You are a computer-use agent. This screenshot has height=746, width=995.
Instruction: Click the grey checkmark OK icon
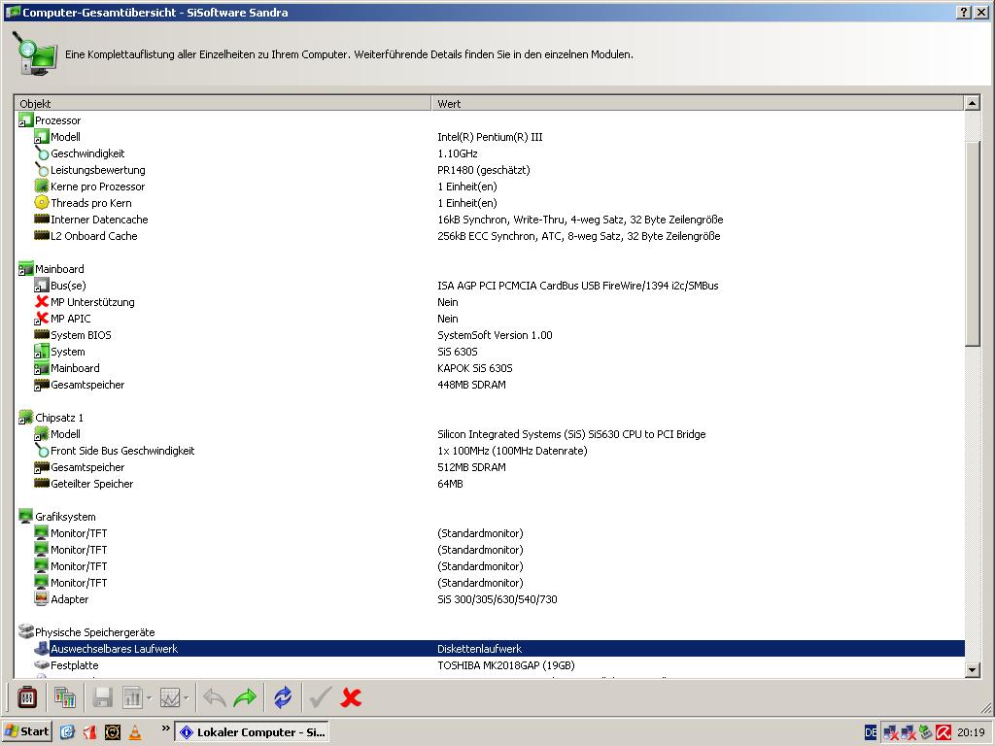click(x=320, y=697)
